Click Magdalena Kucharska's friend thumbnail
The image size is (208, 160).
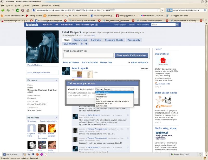[42, 128]
